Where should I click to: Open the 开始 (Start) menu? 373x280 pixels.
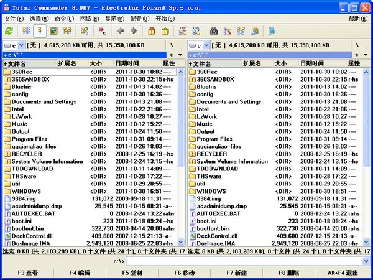[165, 19]
